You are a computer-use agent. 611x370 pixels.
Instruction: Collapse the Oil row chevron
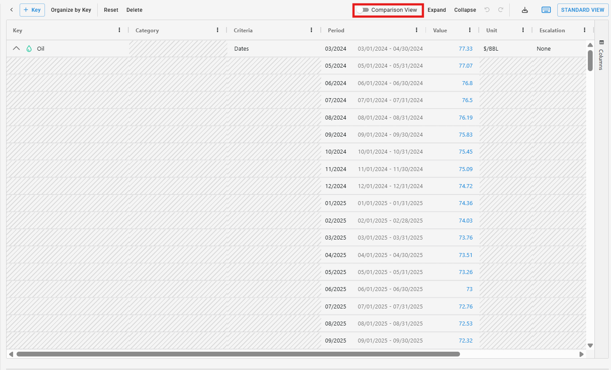[16, 48]
